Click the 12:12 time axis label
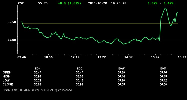 75,57
